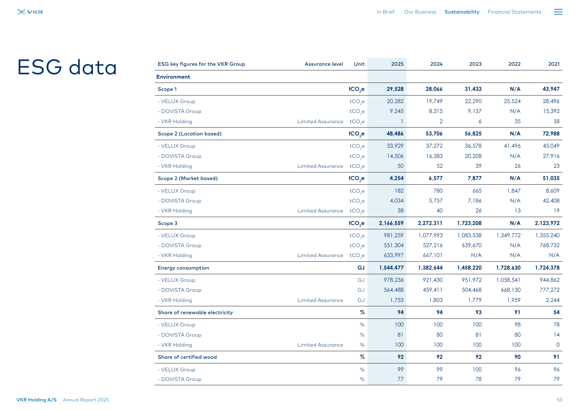
Task: Click the Energy consumption row label
Action: (183, 268)
